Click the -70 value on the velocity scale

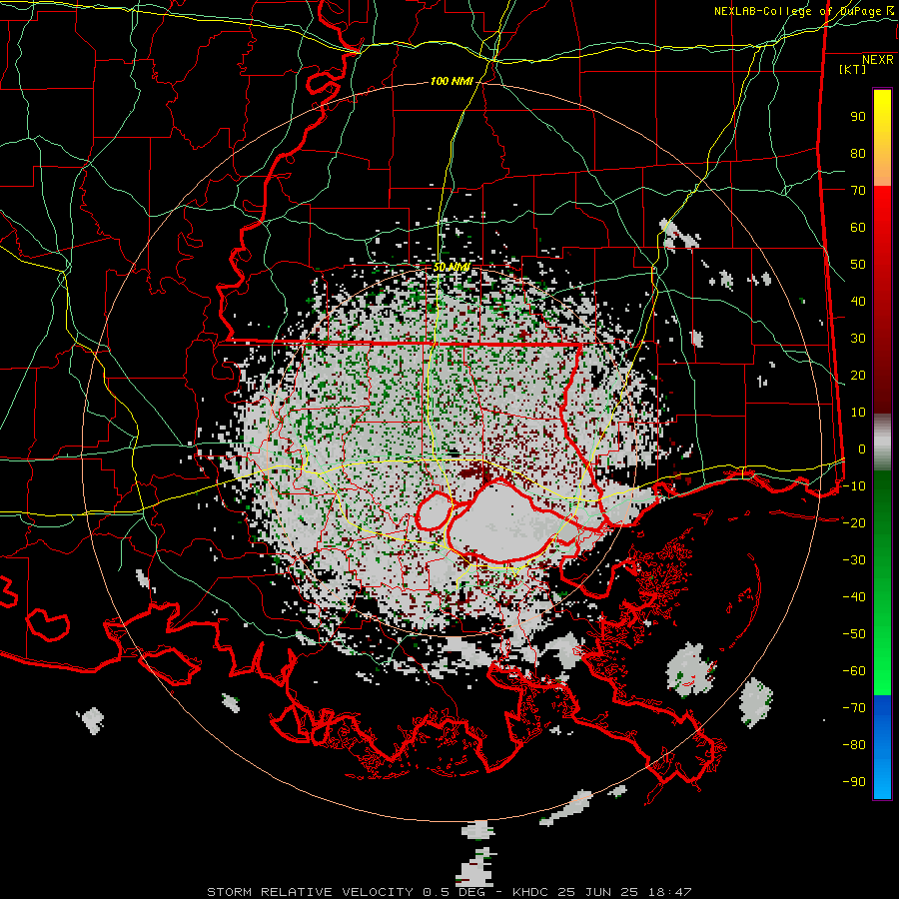click(x=854, y=708)
